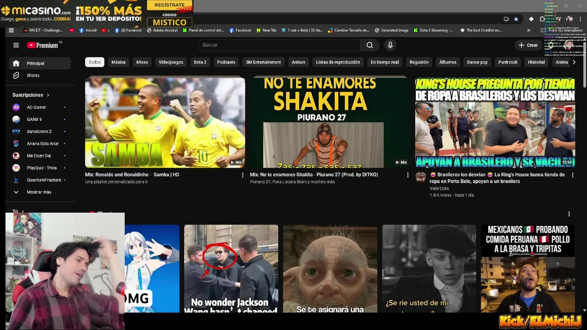The image size is (587, 330).
Task: Open options menu for the Samba mix
Action: (243, 175)
